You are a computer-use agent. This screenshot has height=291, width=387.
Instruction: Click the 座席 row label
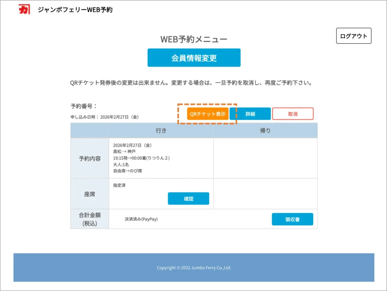click(90, 194)
